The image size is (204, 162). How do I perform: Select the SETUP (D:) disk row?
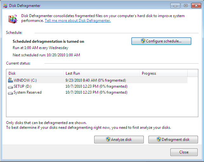click(22, 86)
